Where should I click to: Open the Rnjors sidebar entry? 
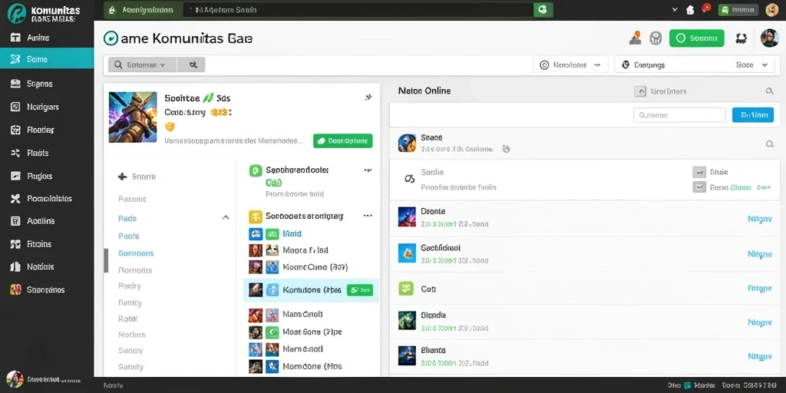click(47, 176)
